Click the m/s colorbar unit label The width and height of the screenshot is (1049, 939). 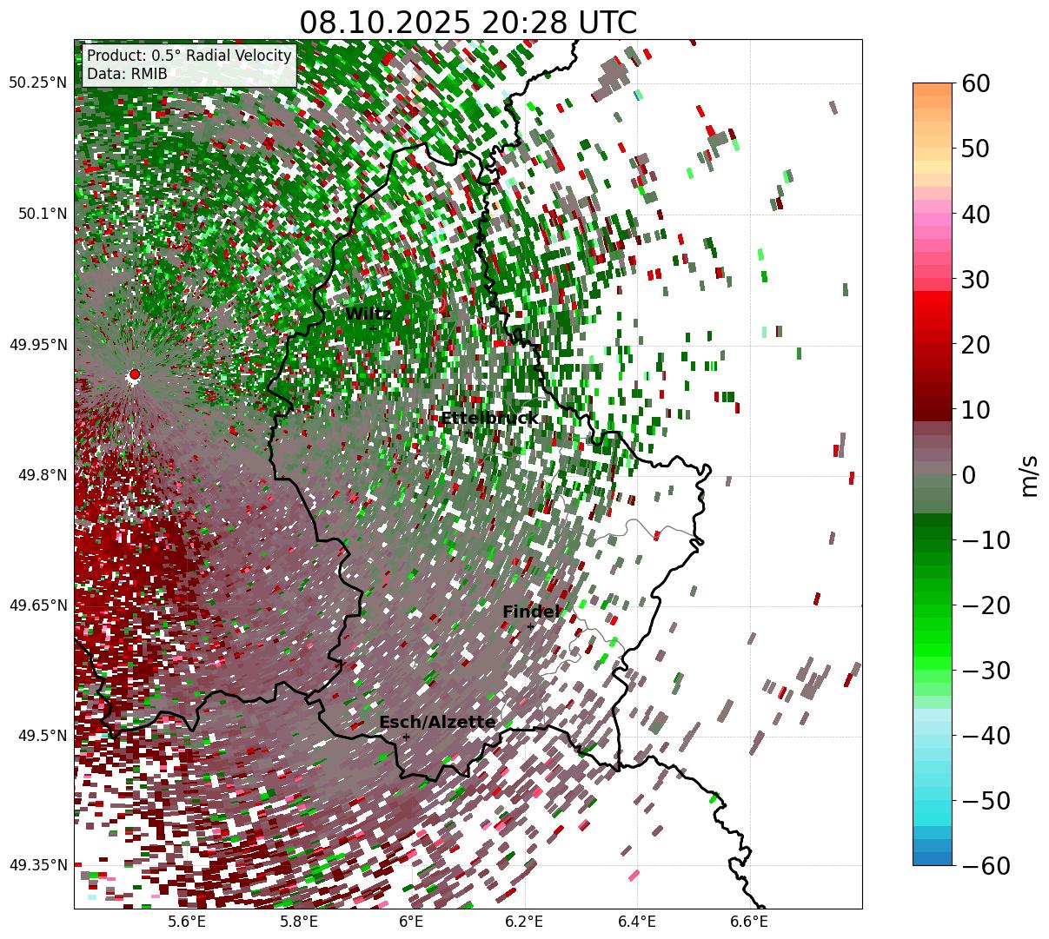[1029, 475]
